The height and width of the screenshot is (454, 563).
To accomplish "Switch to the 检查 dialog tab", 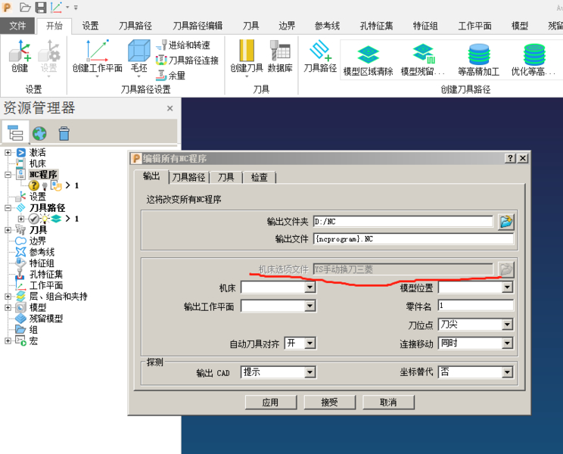I will (260, 177).
